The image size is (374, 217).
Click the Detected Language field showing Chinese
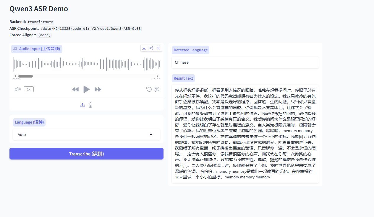pos(245,62)
